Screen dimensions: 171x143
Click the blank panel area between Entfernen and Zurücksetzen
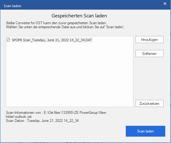150,78
